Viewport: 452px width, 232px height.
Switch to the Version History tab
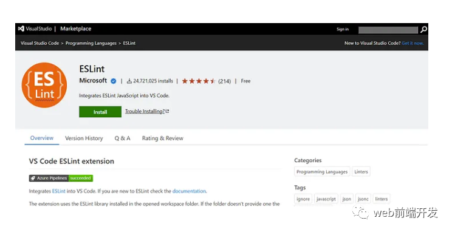[x=84, y=138]
